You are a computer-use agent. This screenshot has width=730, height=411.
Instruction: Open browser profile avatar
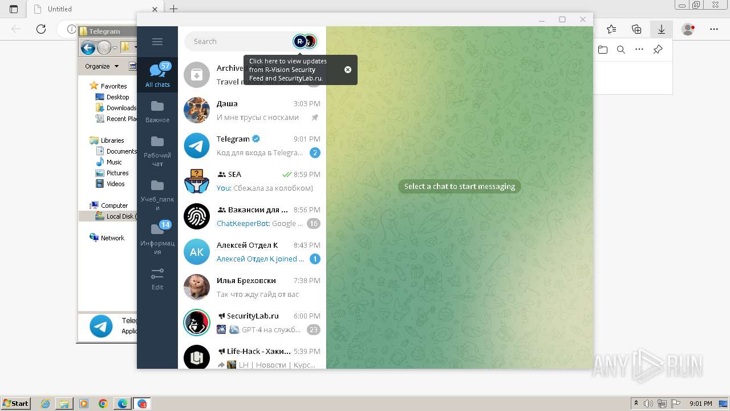pyautogui.click(x=688, y=29)
